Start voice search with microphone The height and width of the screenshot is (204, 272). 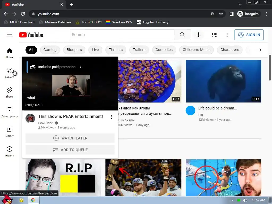coord(198,35)
